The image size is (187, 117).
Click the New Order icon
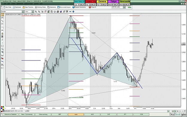7,7
